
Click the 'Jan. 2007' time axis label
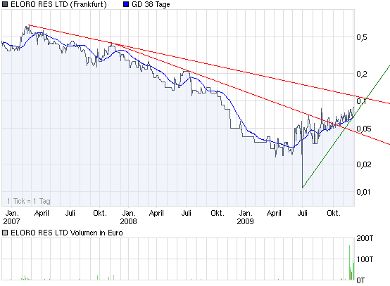[11, 217]
